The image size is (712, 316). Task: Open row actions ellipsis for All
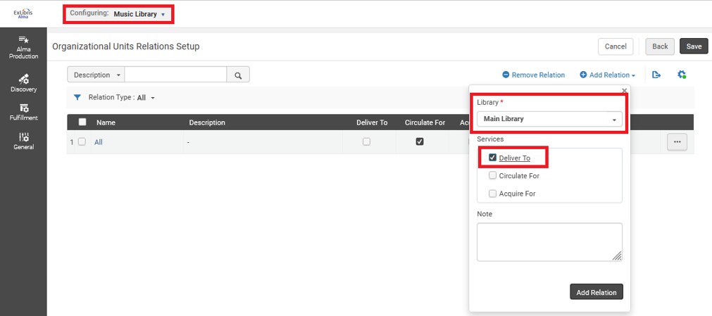(x=677, y=142)
